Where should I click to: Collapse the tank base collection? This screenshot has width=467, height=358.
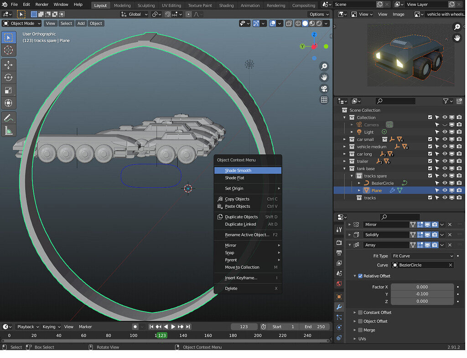click(345, 169)
